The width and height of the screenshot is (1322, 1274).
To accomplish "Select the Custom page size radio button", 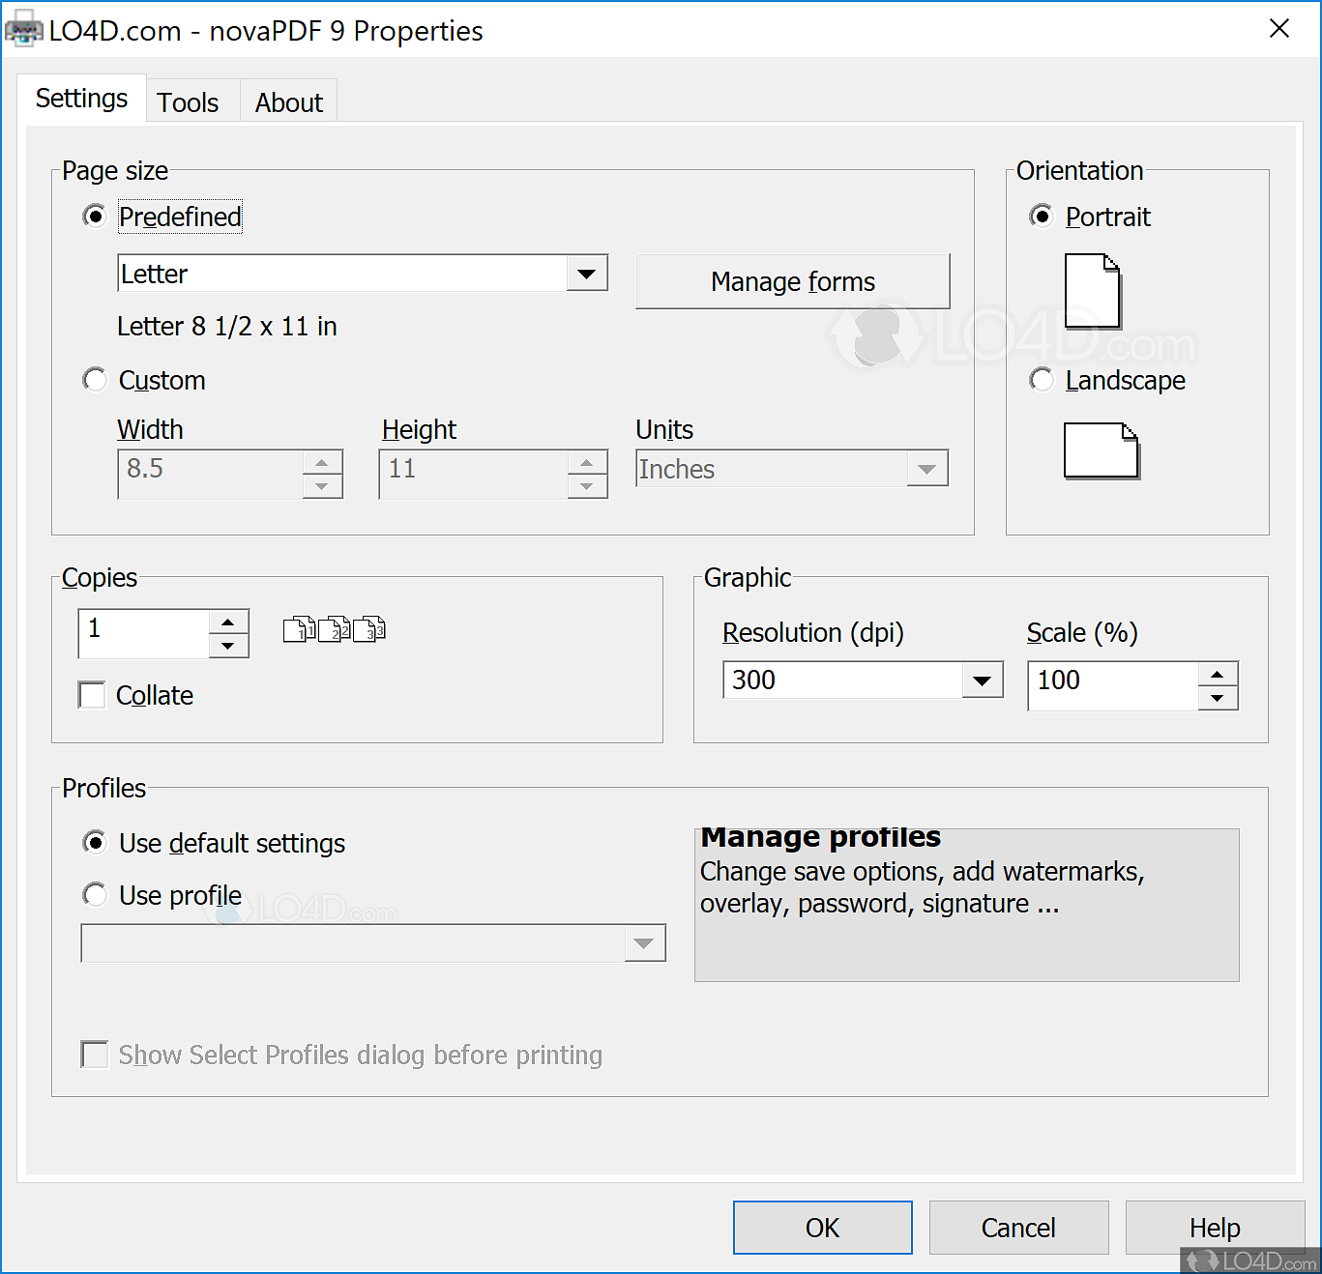I will pos(94,380).
